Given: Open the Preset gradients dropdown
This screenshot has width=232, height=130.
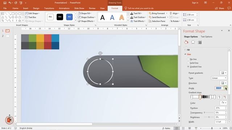Looking at the screenshot, I should [x=223, y=73].
